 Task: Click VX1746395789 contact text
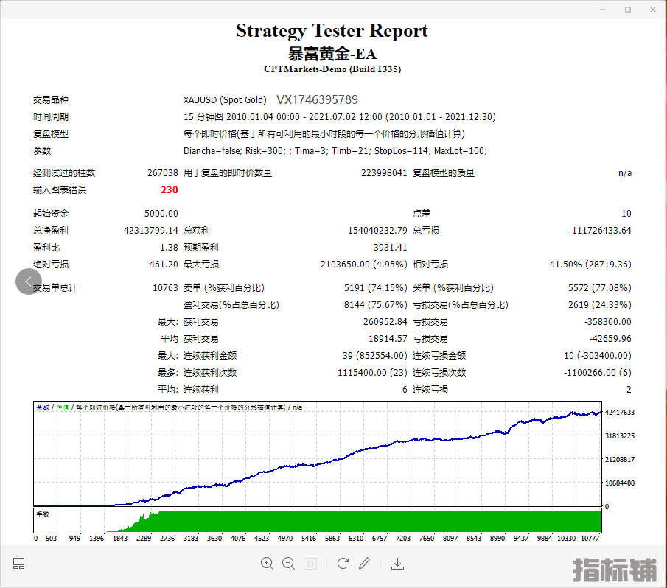(318, 99)
